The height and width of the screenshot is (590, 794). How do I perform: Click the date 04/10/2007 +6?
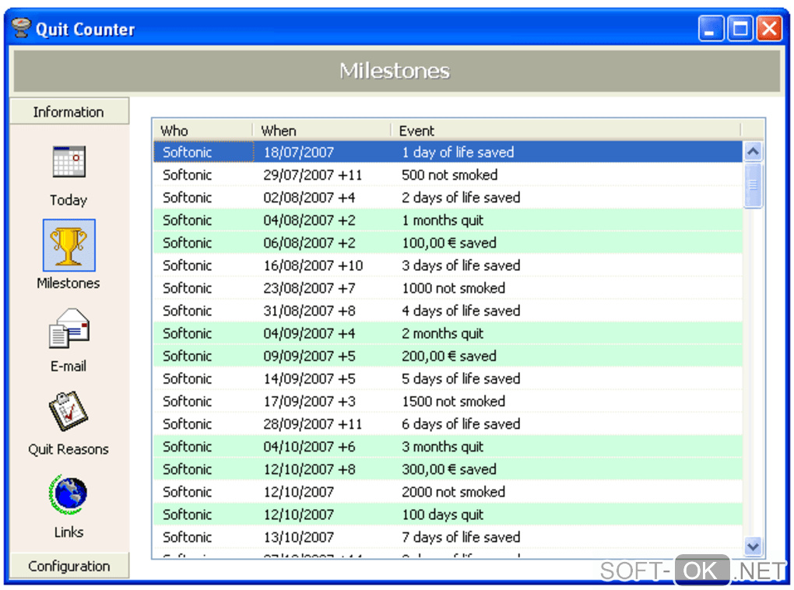point(309,447)
